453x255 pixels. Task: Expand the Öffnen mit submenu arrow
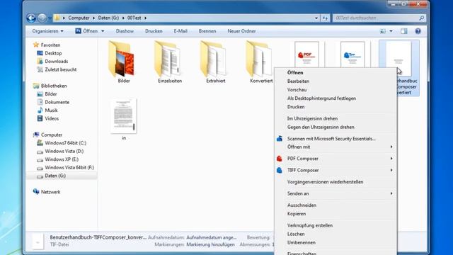coord(391,147)
